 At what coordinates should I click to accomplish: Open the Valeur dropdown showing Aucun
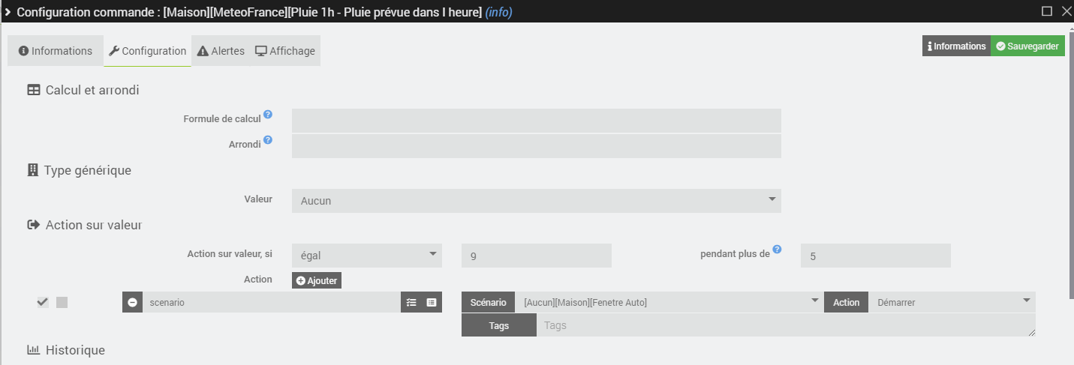pyautogui.click(x=536, y=200)
